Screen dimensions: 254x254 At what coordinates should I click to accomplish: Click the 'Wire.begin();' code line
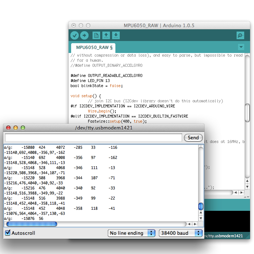[102, 111]
